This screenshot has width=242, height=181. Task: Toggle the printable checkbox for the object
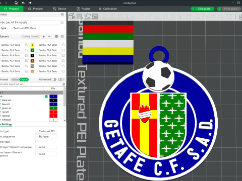coord(46,97)
